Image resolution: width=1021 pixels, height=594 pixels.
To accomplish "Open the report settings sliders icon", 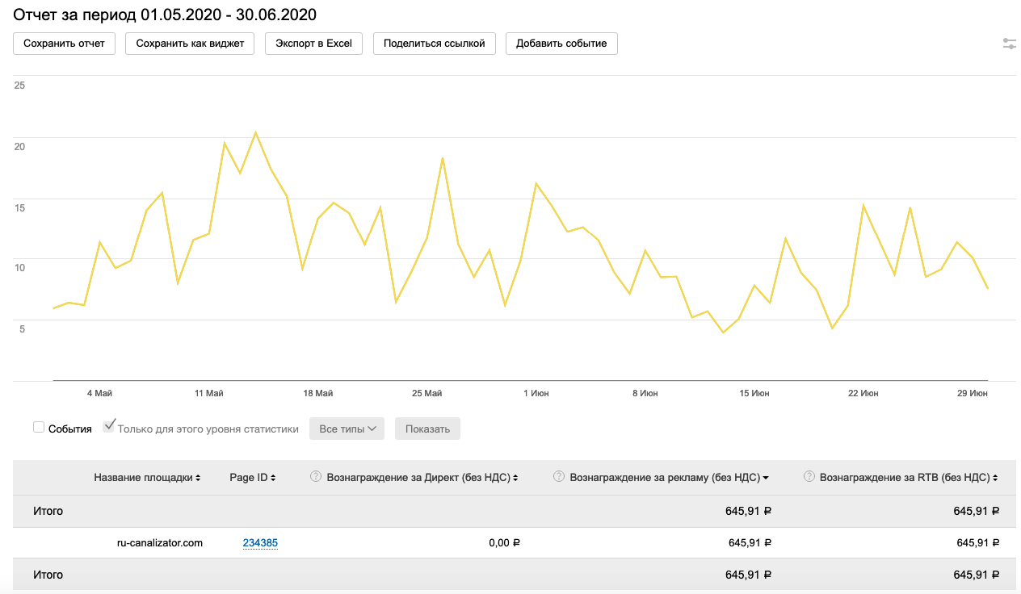I will point(1009,44).
